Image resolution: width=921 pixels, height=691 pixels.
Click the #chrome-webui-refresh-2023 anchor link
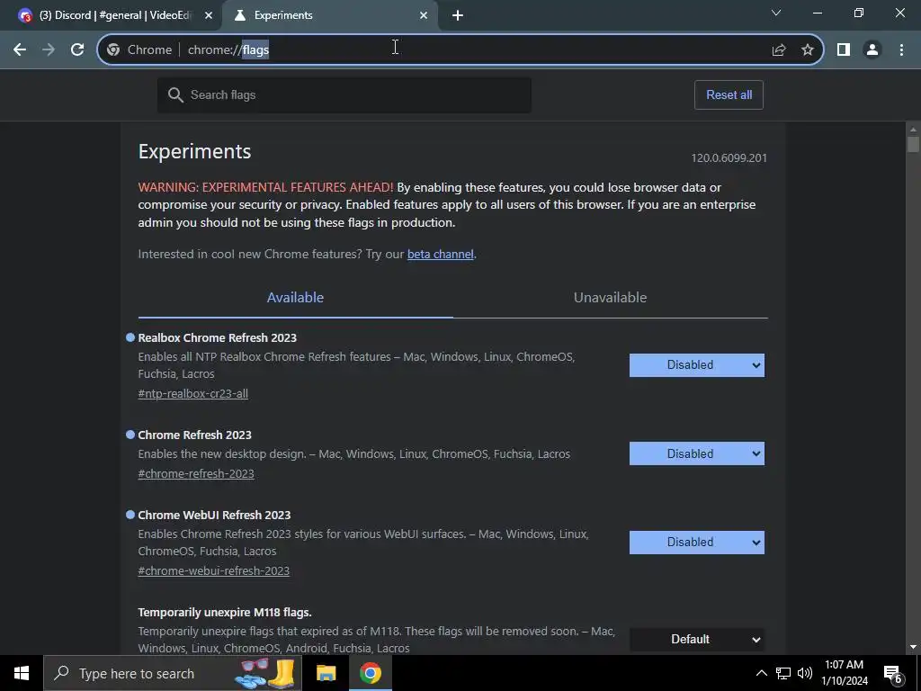[x=213, y=571]
